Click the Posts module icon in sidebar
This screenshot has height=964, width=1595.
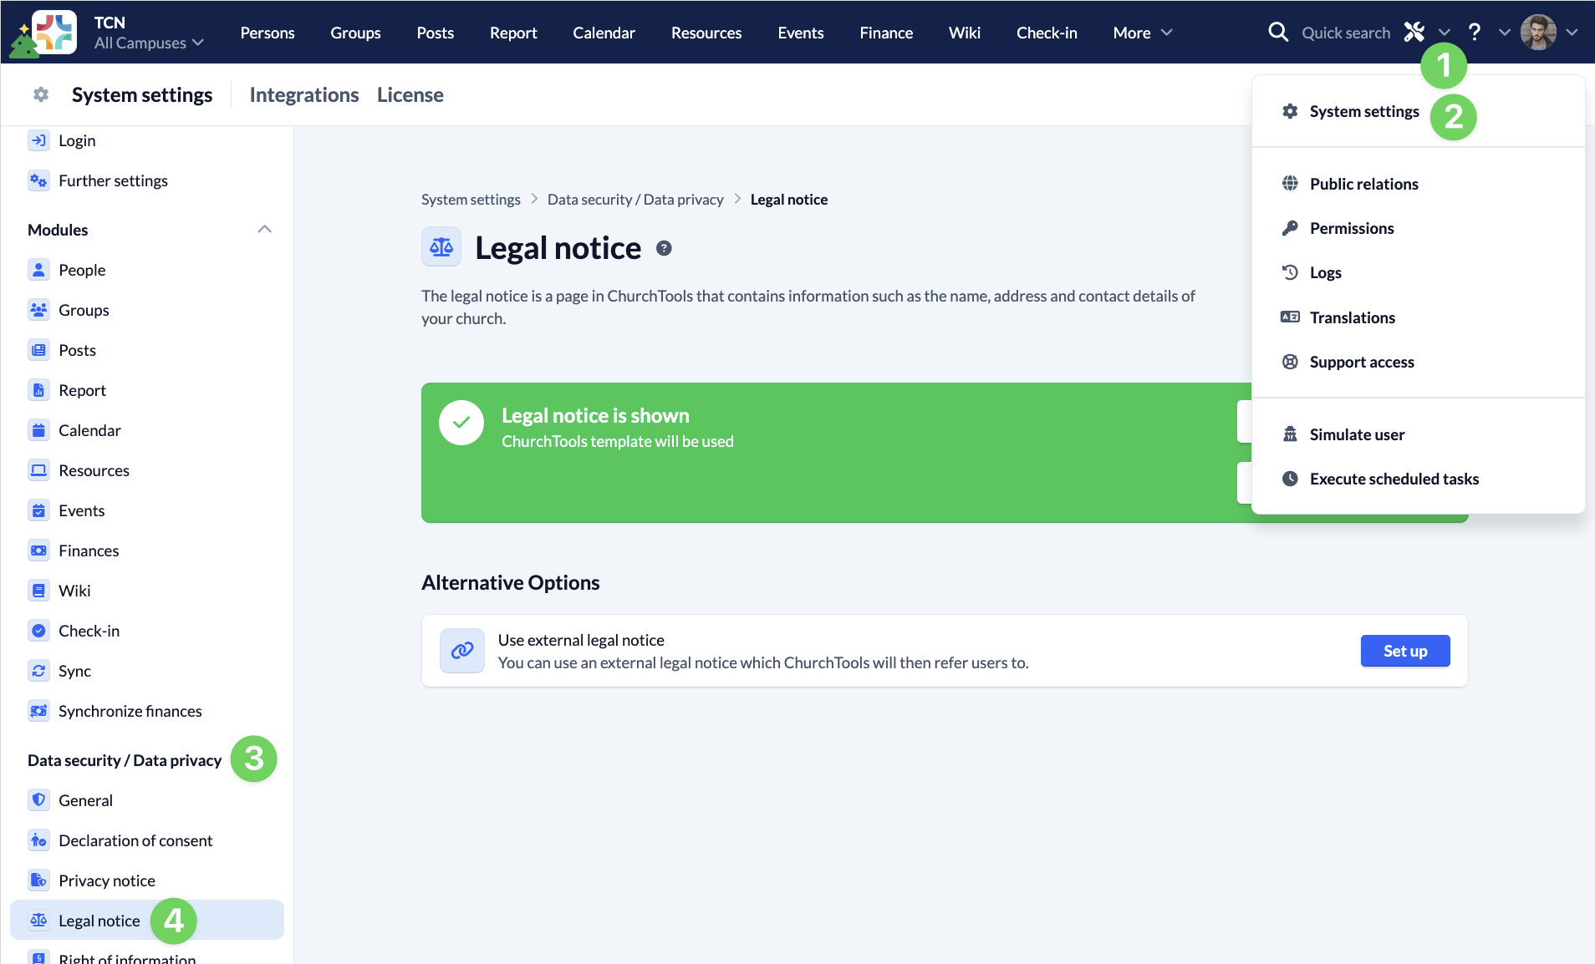coord(38,350)
